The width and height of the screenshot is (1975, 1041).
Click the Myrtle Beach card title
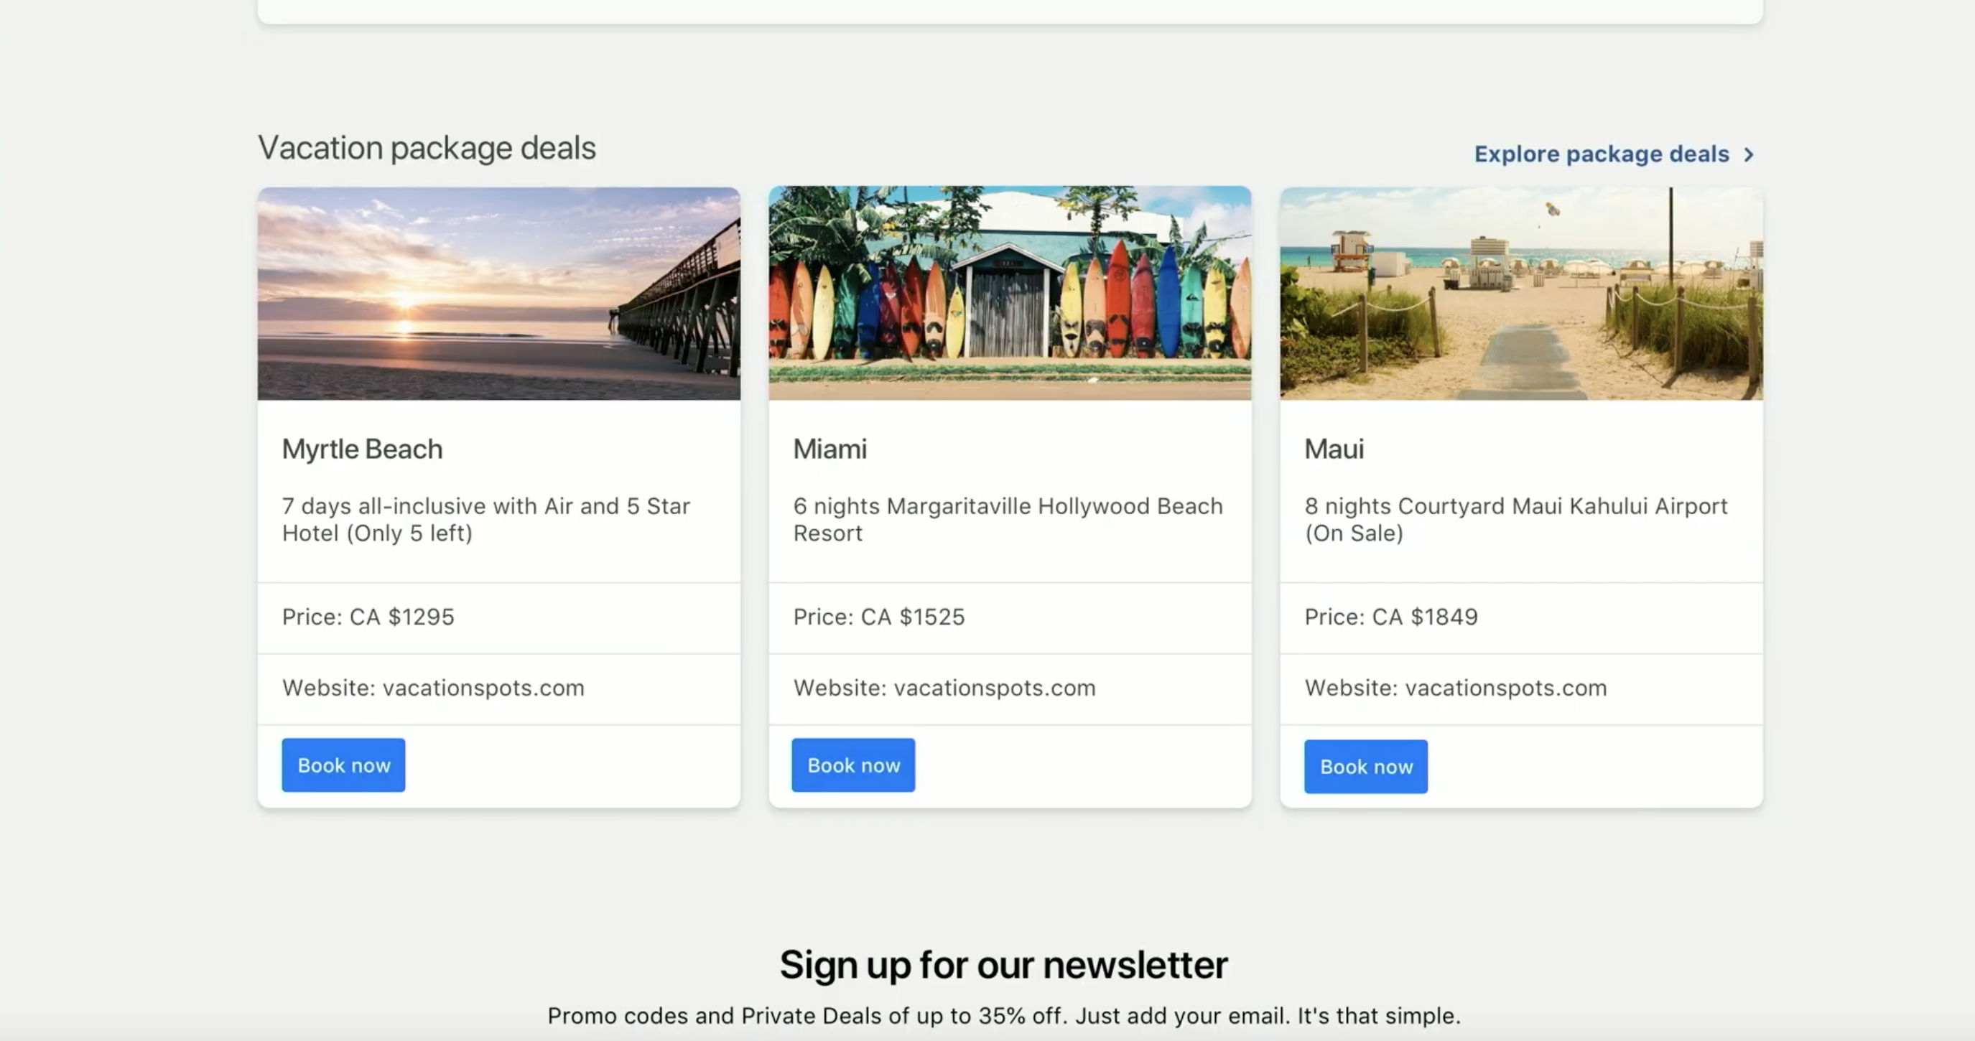click(x=362, y=449)
